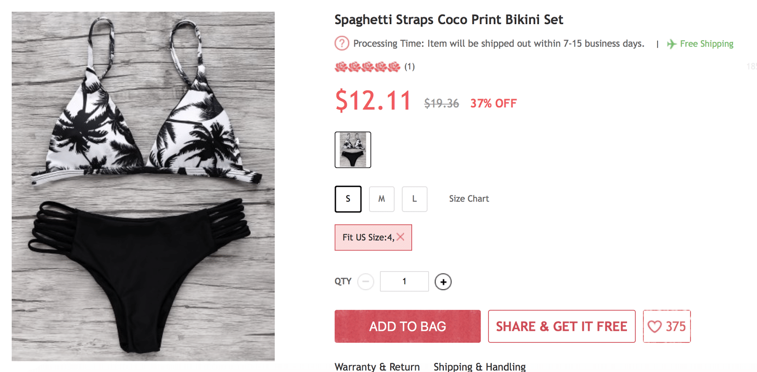Open the Warranty & Return tab
Viewport: 757px width, 372px height.
point(377,367)
